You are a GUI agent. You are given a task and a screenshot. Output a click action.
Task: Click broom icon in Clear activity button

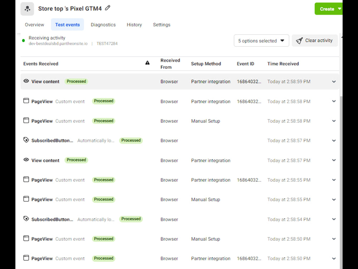coord(299,41)
